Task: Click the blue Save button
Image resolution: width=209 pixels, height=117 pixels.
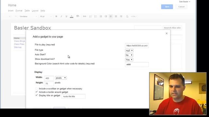Action: (x=167, y=7)
